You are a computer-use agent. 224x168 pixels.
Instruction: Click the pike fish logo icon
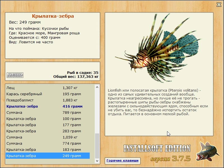click(x=207, y=151)
